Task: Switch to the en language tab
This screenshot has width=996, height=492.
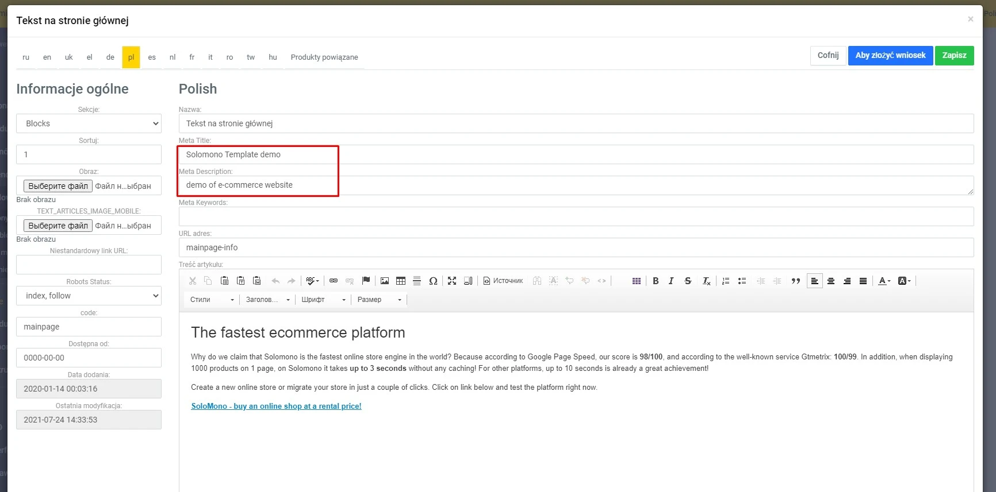Action: (x=47, y=57)
